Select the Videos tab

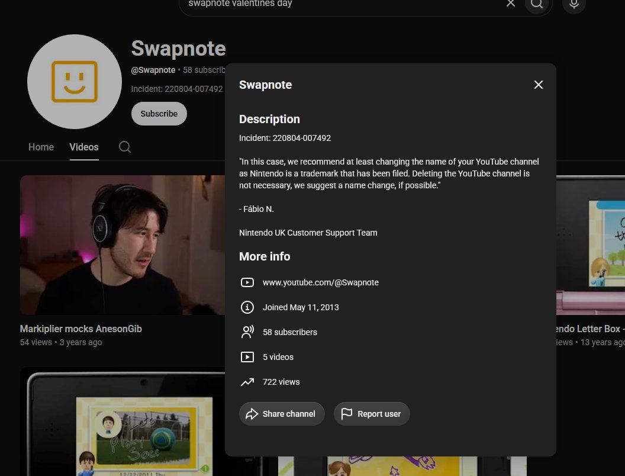tap(84, 147)
